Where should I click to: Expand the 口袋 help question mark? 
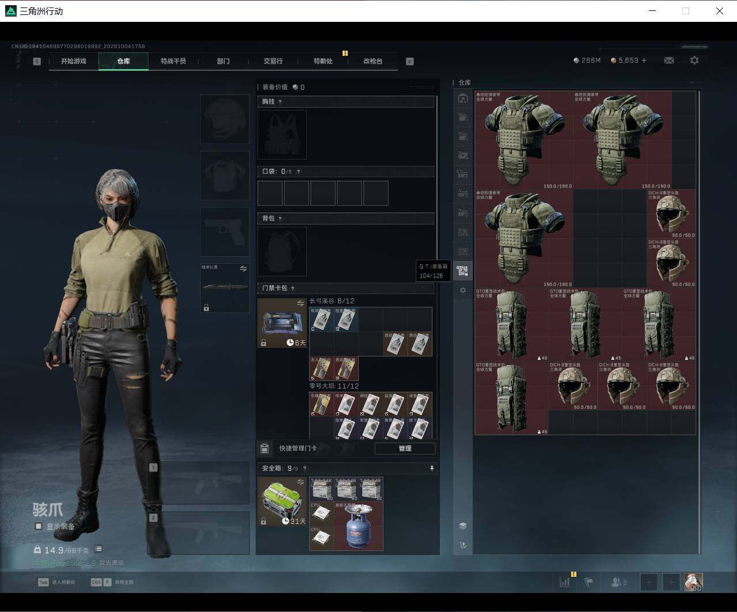point(298,172)
